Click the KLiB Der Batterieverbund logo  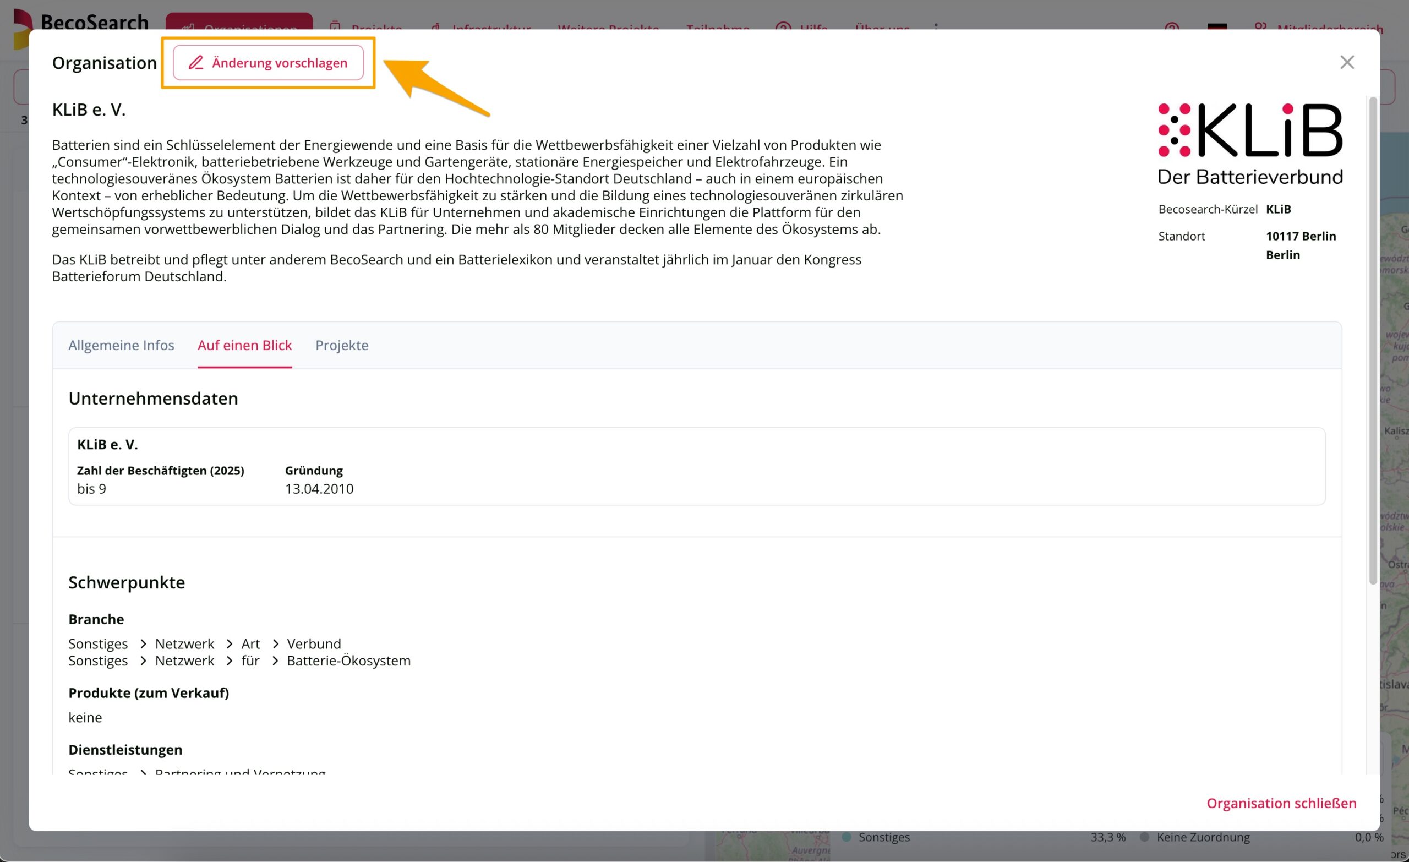tap(1250, 144)
